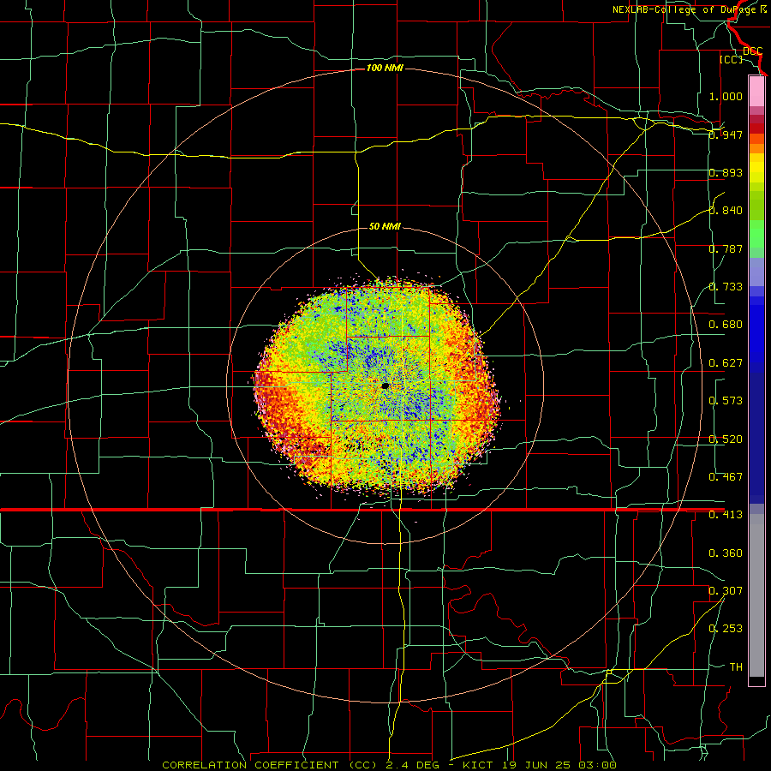The image size is (771, 771).
Task: Click the KICT station identifier
Action: coord(478,765)
